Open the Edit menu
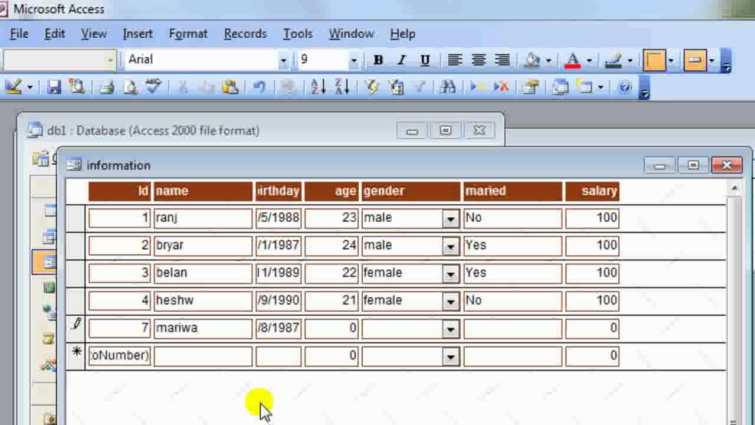The width and height of the screenshot is (755, 425). pyautogui.click(x=55, y=34)
